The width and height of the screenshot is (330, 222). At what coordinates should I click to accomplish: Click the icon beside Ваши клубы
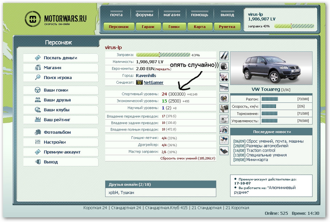click(38, 110)
